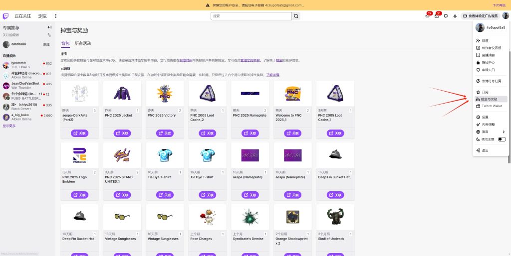Switch to the 背包 inventory tab

point(65,43)
